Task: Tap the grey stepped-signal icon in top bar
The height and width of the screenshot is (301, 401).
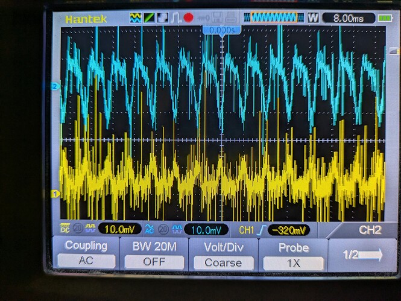Action: [x=163, y=18]
